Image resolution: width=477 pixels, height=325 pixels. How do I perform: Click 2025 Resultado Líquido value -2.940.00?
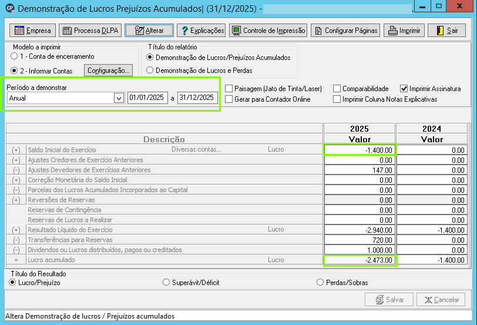(x=360, y=230)
